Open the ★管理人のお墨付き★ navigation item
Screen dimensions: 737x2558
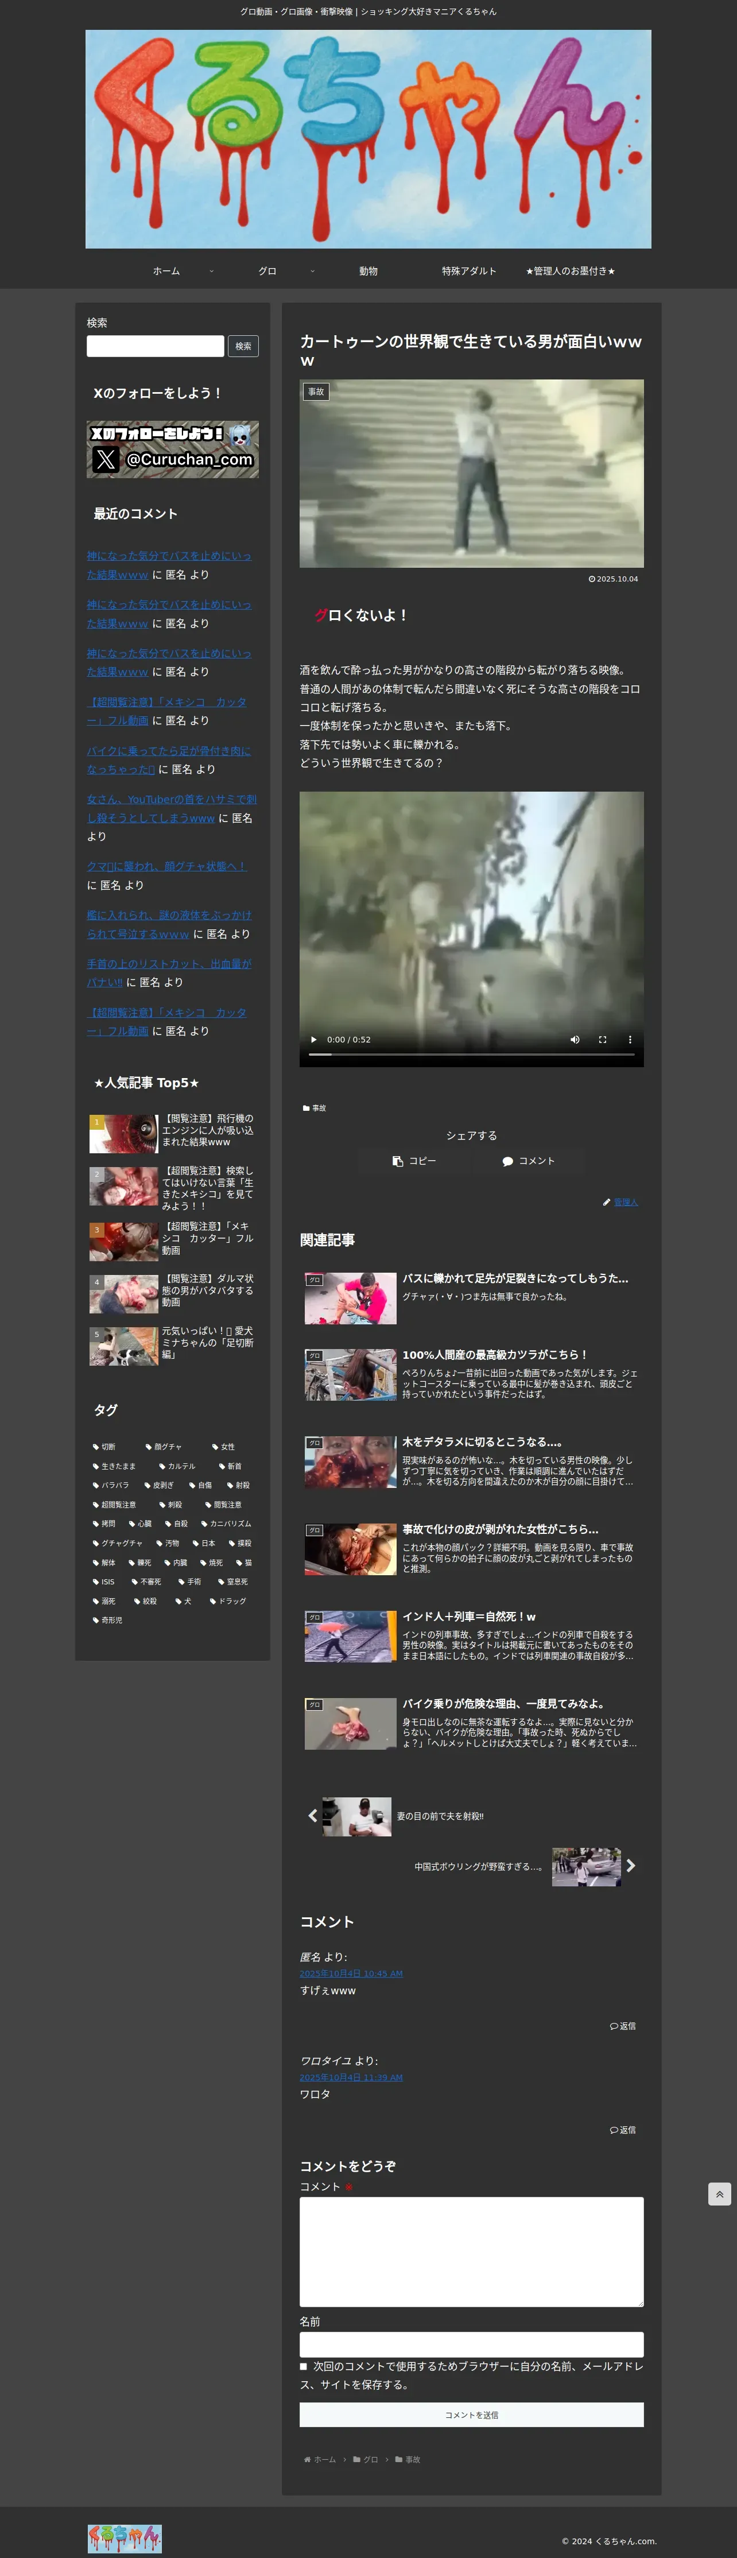(570, 271)
